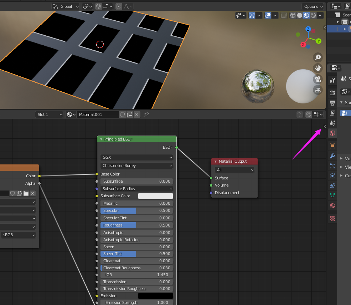Toggle node editor snapping magnet
Image resolution: width=351 pixels, height=305 pixels.
[x=309, y=115]
